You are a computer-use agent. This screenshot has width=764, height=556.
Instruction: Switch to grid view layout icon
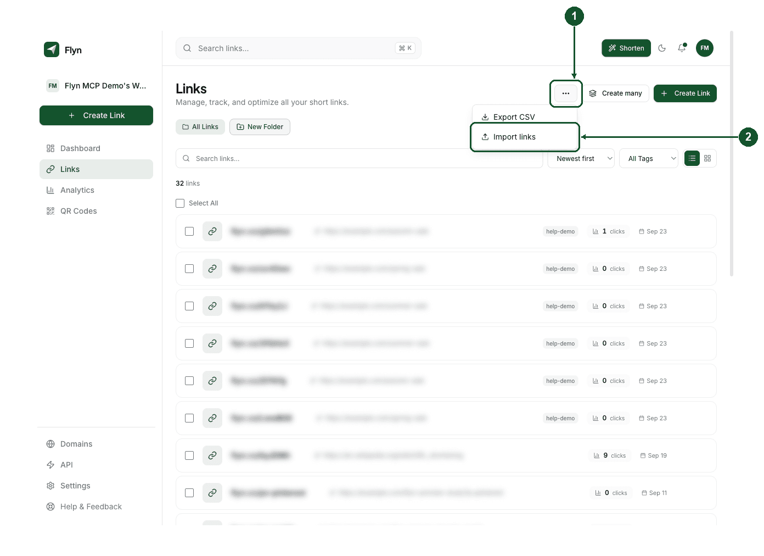click(x=707, y=158)
